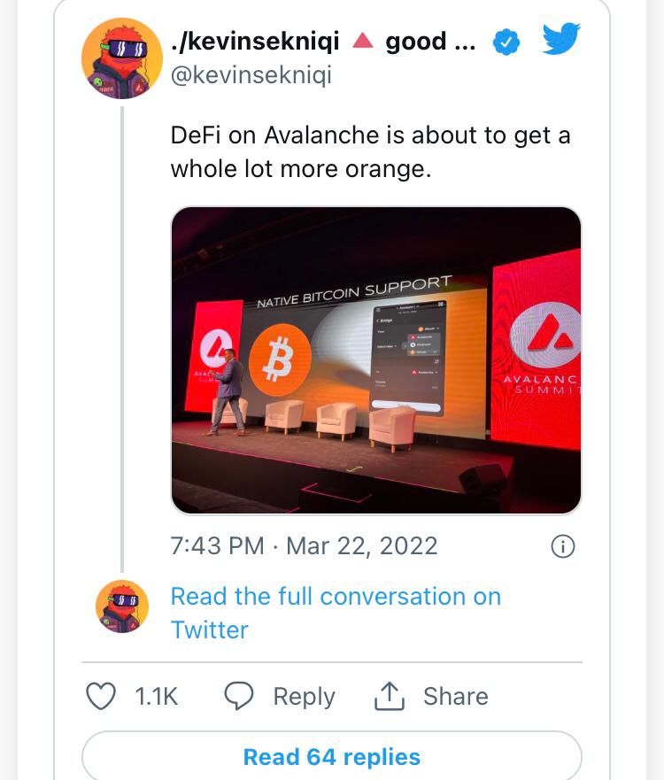The width and height of the screenshot is (664, 780).
Task: Click the small avatar beside the conversation link
Action: (122, 606)
